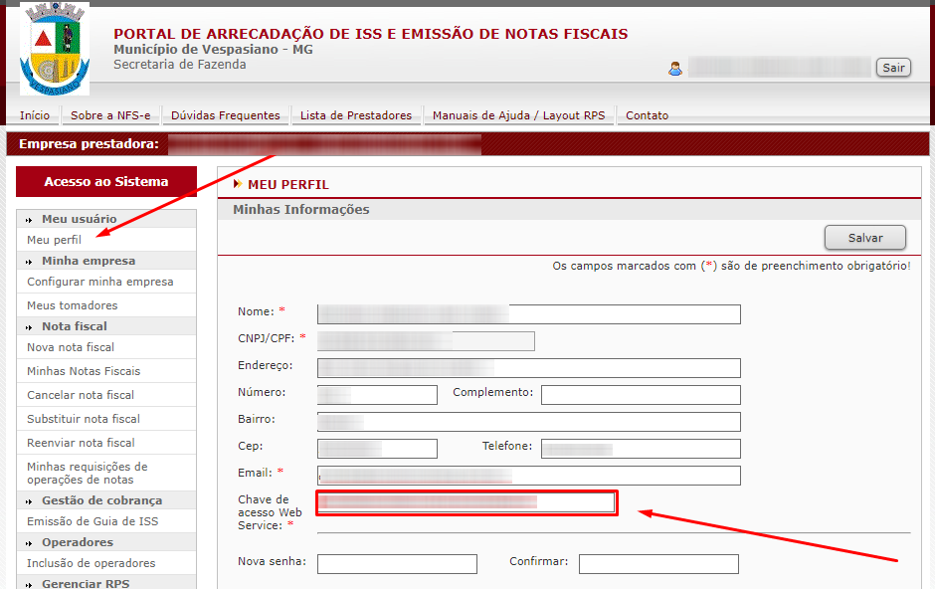935x589 pixels.
Task: Click the triangle icon before MEU PERFIL heading
Action: coord(238,184)
